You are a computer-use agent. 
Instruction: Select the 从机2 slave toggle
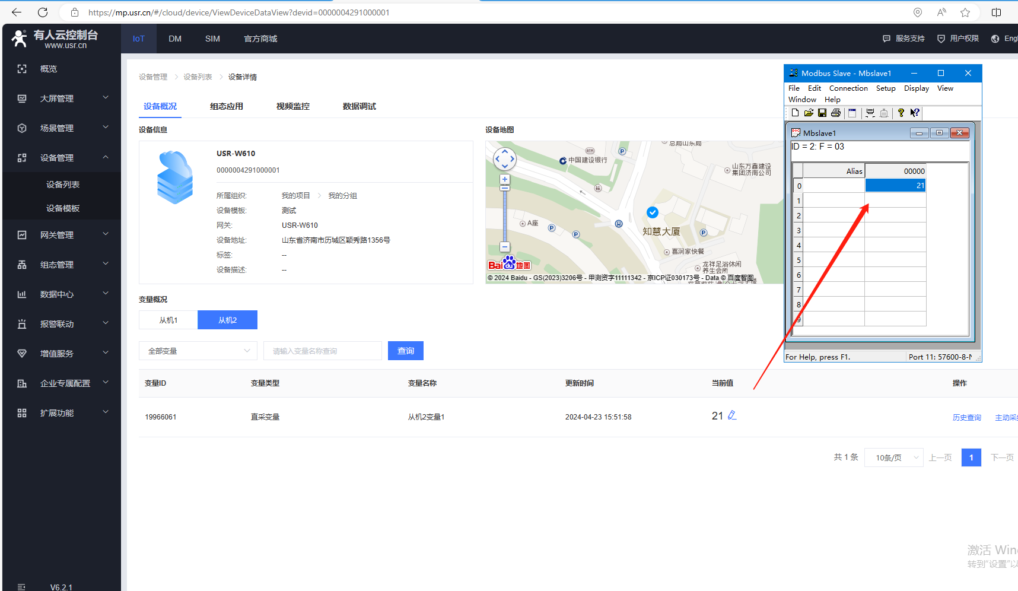click(227, 320)
